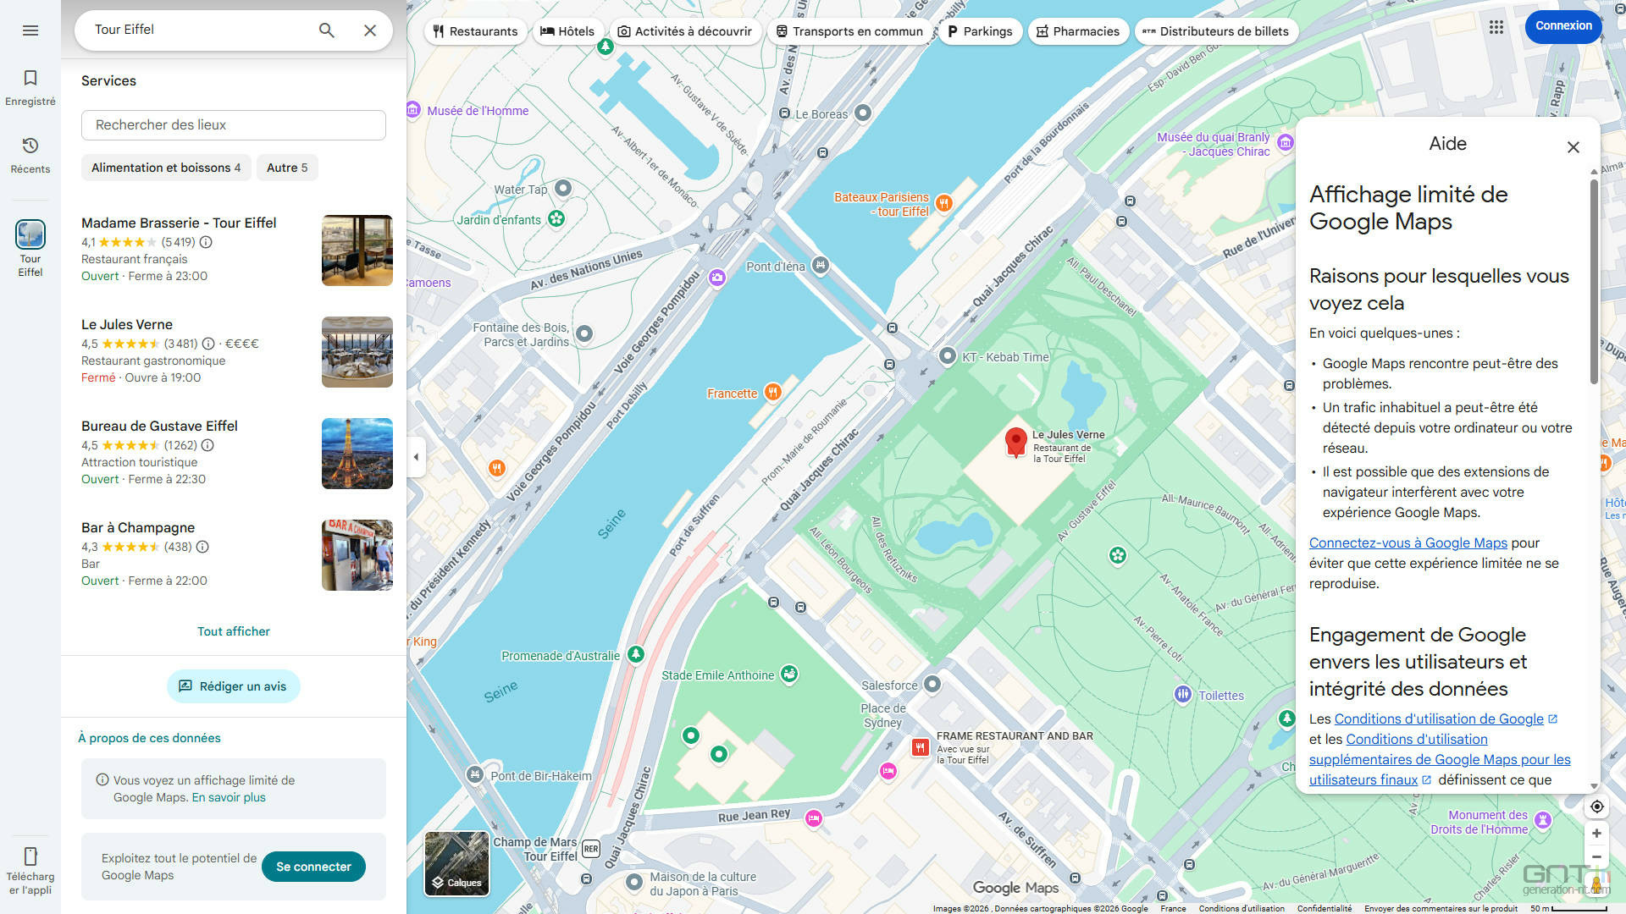The width and height of the screenshot is (1626, 914).
Task: Expand list with Tout afficher
Action: coord(234,631)
